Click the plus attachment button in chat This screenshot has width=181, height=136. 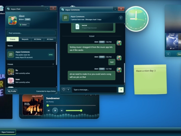pos(68,90)
